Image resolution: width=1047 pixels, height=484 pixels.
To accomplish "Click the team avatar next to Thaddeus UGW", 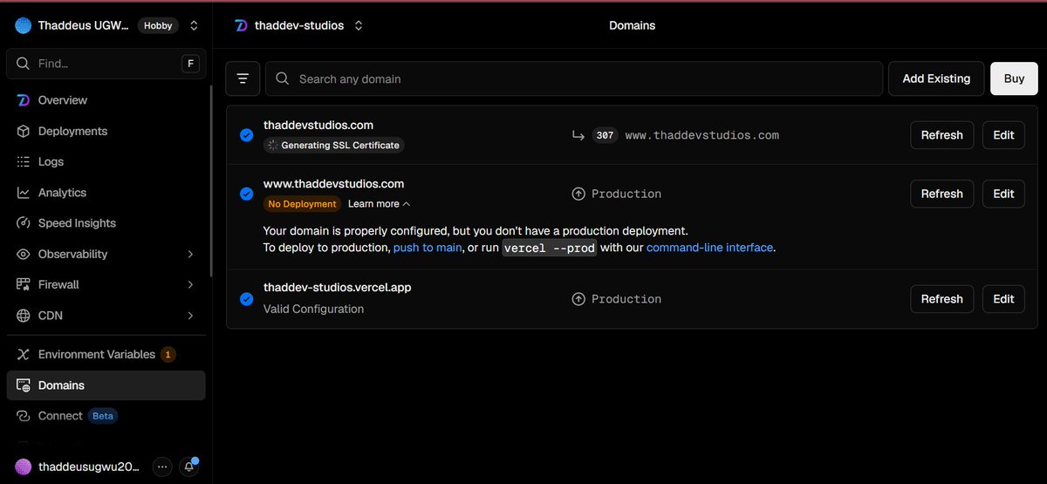I will pos(23,25).
